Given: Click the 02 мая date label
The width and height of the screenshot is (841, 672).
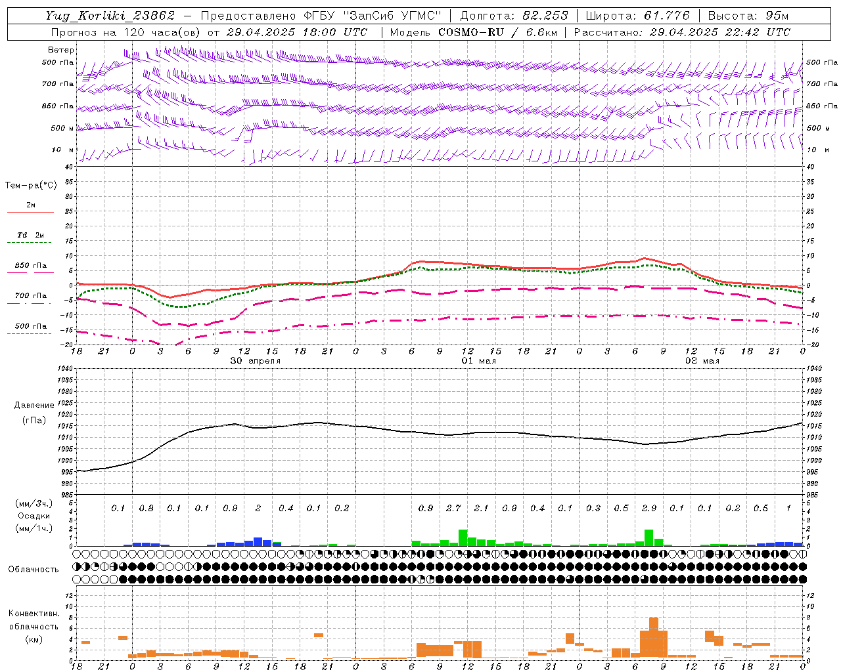Looking at the screenshot, I should click(x=702, y=361).
